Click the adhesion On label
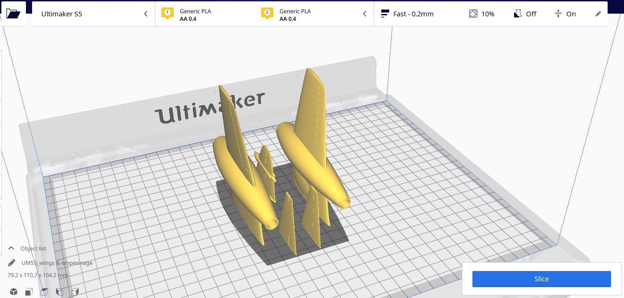The height and width of the screenshot is (298, 624). pyautogui.click(x=571, y=14)
